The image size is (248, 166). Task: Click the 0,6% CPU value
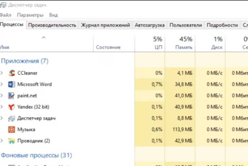pos(157,130)
